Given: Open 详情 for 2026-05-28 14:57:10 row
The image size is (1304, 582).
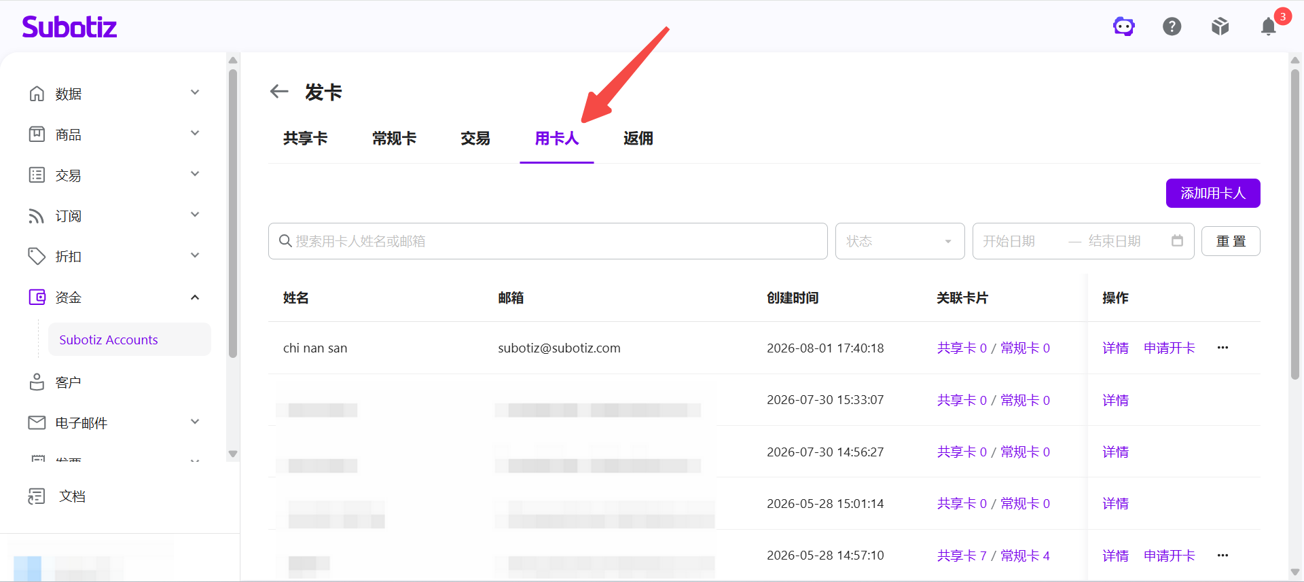Looking at the screenshot, I should pyautogui.click(x=1115, y=556).
